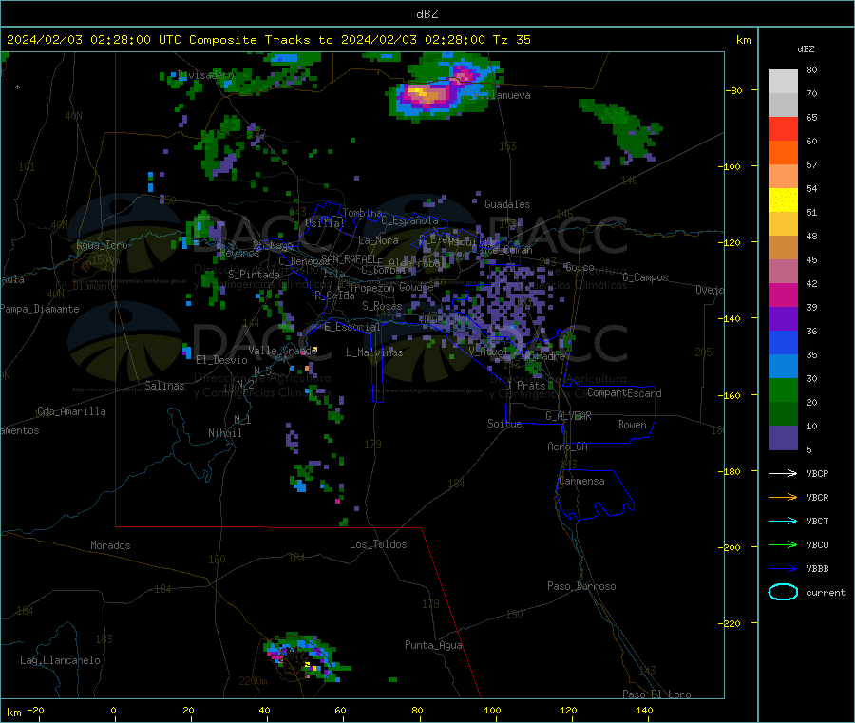Viewport: 855px width, 723px height.
Task: Click the 2200m elevation contour label
Action: (253, 681)
